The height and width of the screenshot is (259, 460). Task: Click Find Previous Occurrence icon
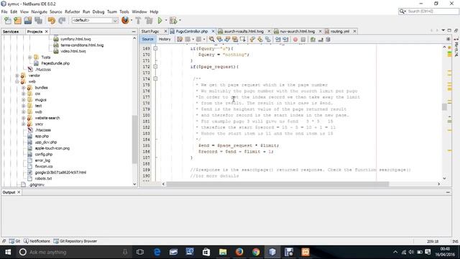pyautogui.click(x=219, y=40)
